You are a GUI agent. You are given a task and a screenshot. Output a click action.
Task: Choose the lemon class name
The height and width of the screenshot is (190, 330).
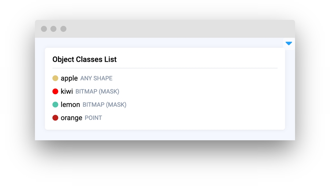tap(70, 104)
